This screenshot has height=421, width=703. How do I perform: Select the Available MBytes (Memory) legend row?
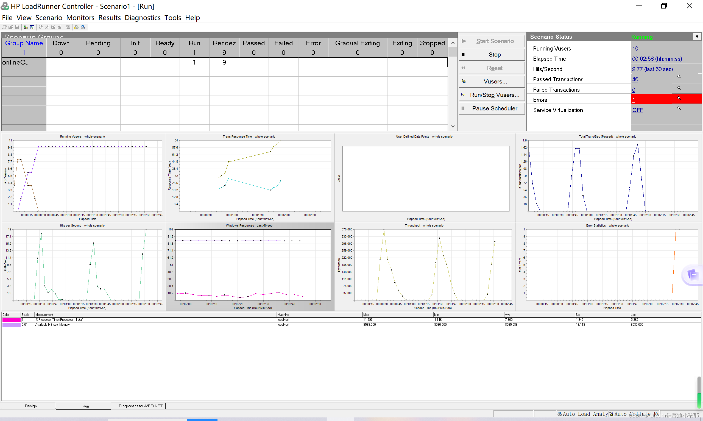pos(351,325)
